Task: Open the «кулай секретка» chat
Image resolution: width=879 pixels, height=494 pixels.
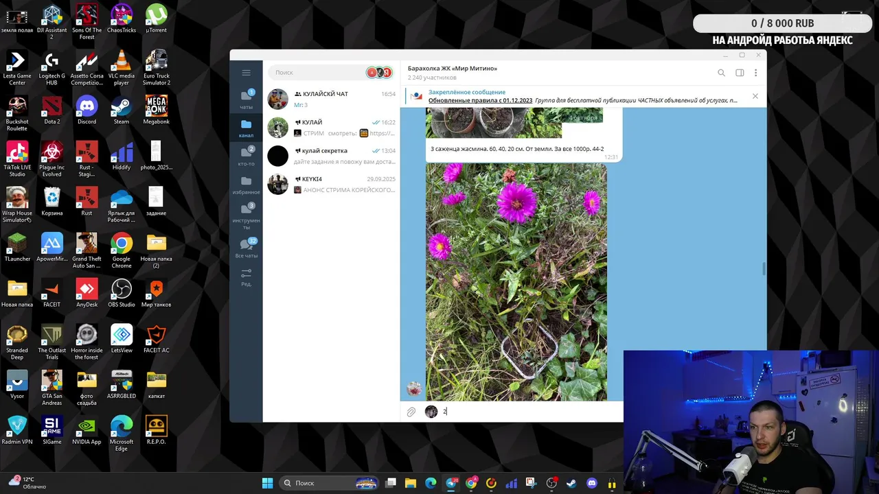Action: tap(332, 156)
